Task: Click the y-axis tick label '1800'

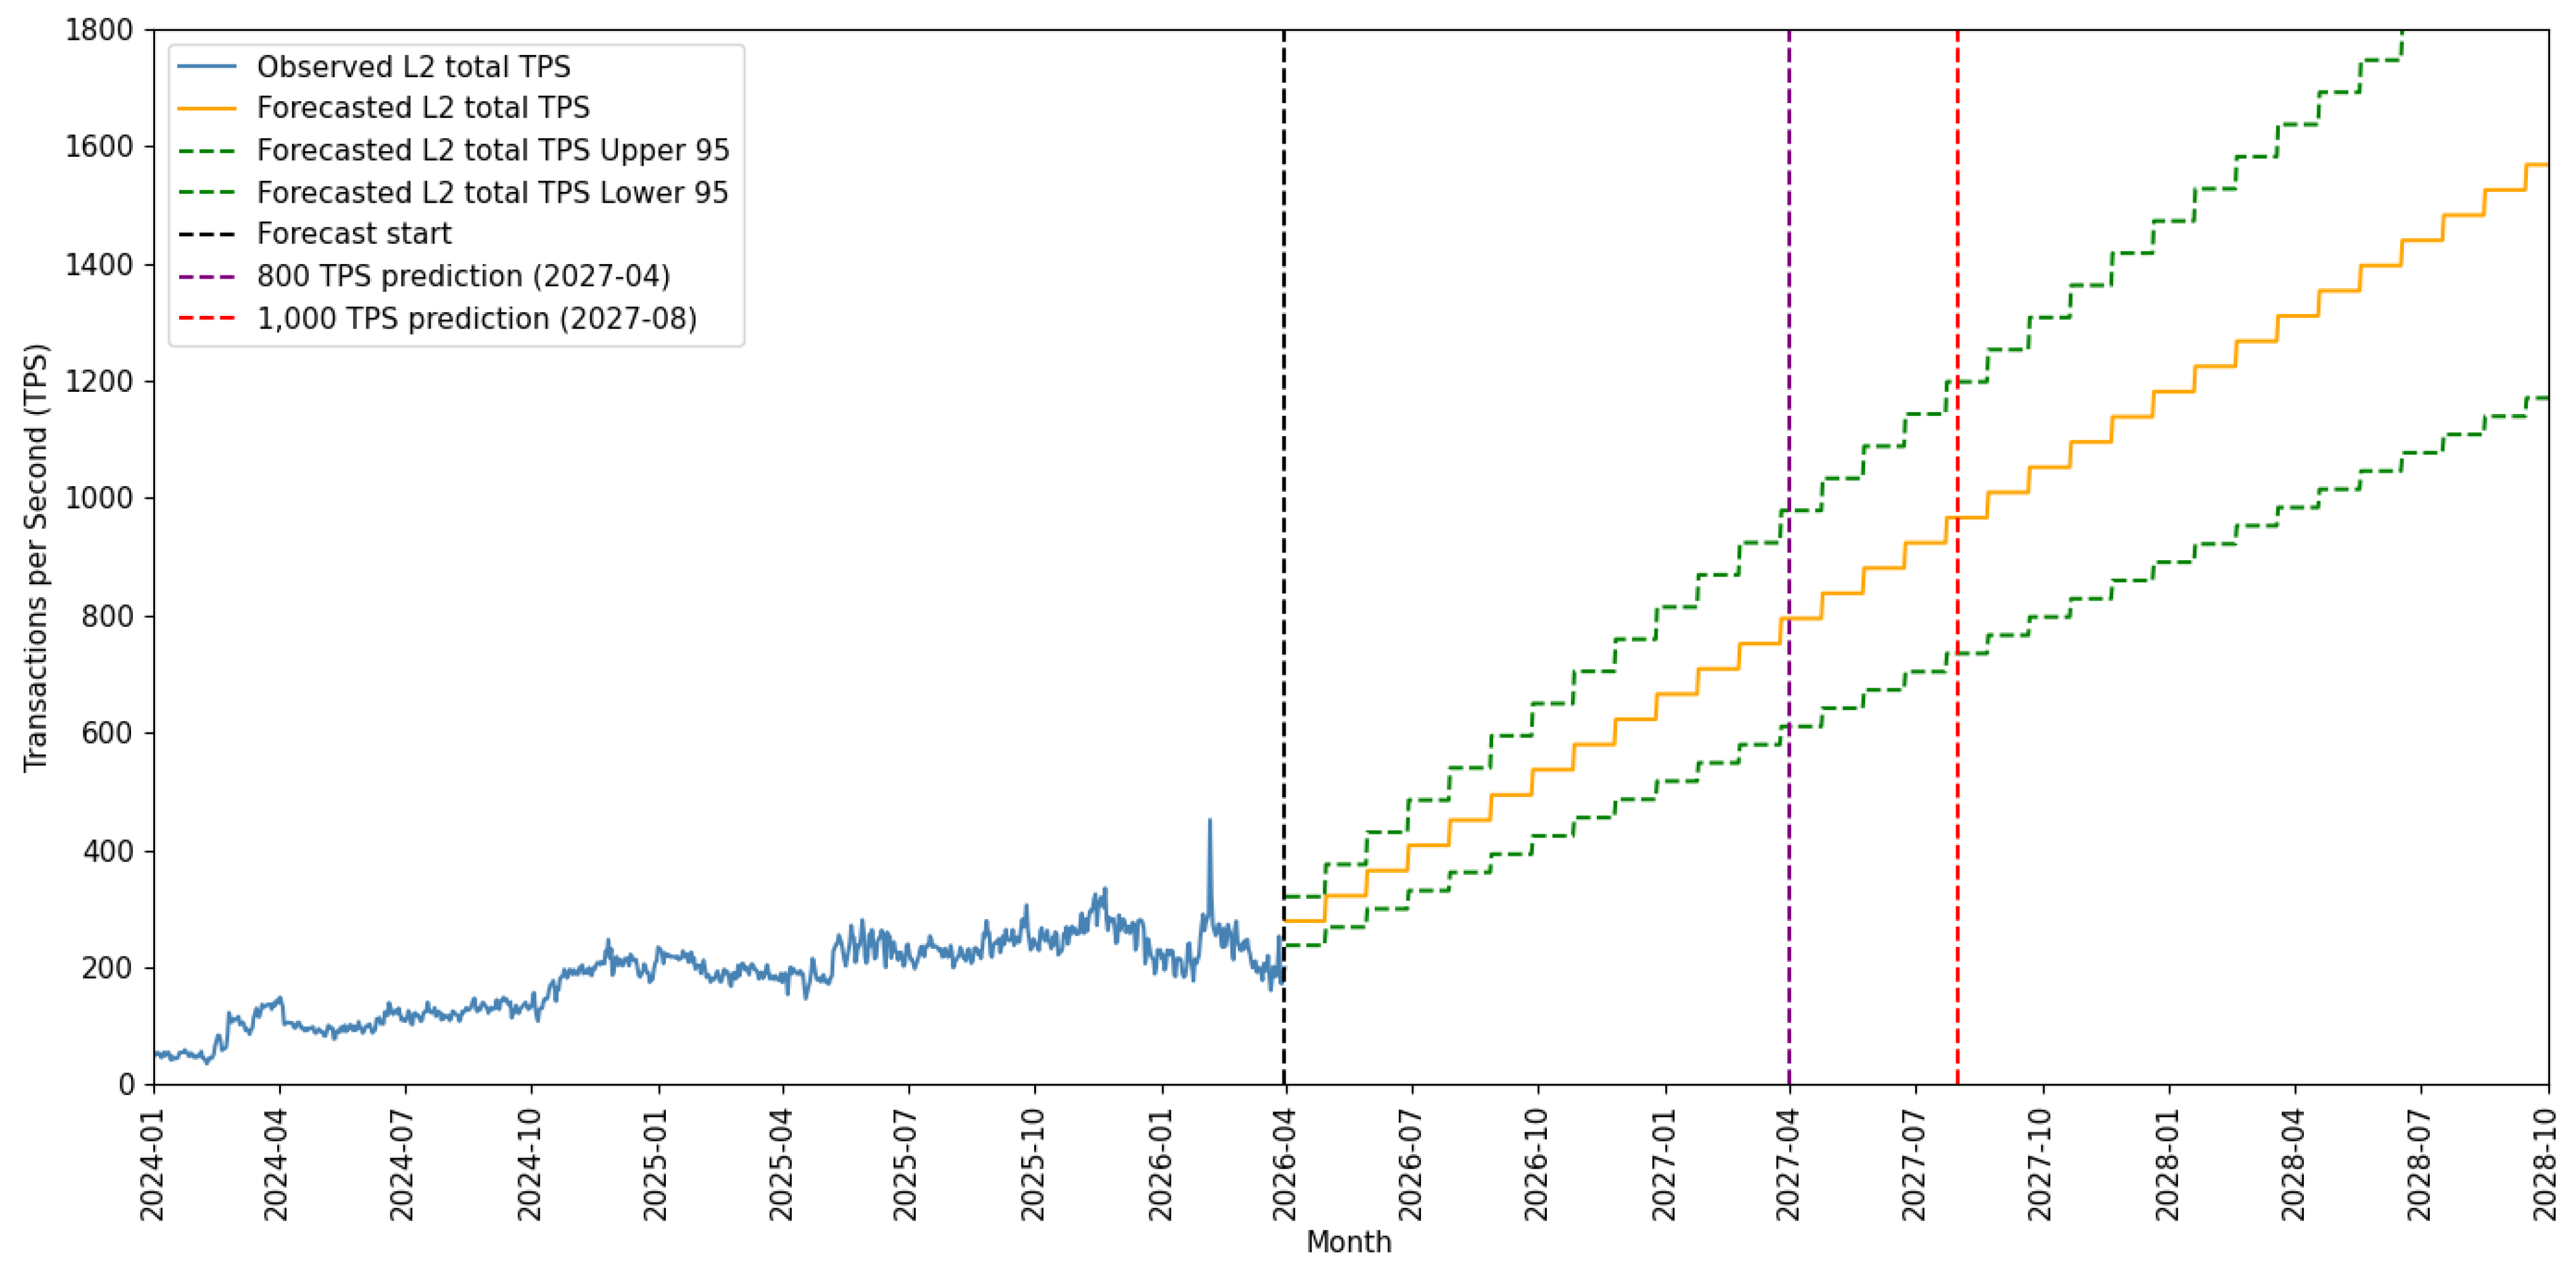Action: pos(99,30)
